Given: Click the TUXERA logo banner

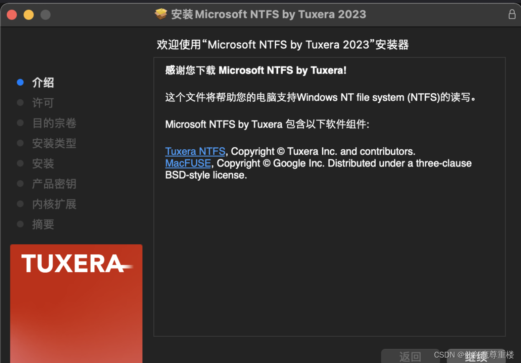Looking at the screenshot, I should [x=76, y=304].
